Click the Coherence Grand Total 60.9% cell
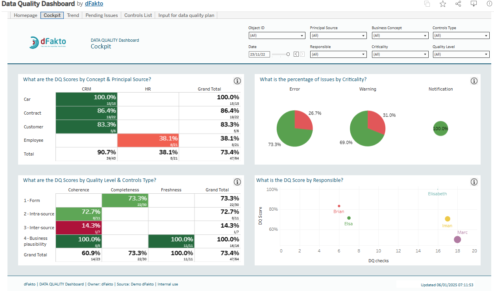Viewport: 494px width, 291px height. 78,255
